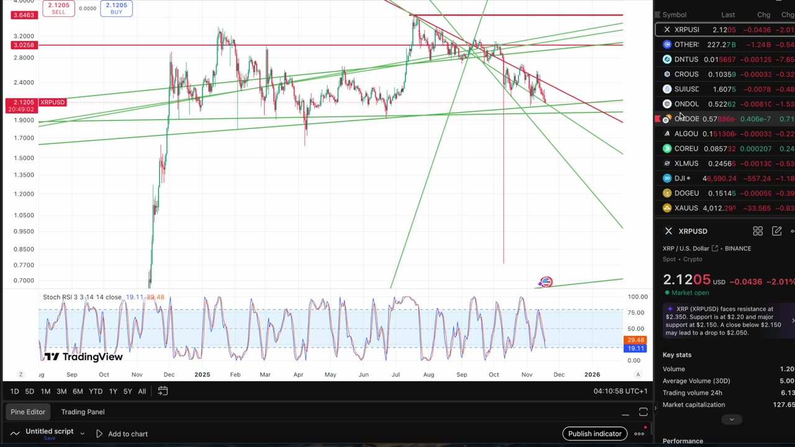Click the Trading volume 24h stat row
Screen dimensions: 795x447
coord(729,393)
